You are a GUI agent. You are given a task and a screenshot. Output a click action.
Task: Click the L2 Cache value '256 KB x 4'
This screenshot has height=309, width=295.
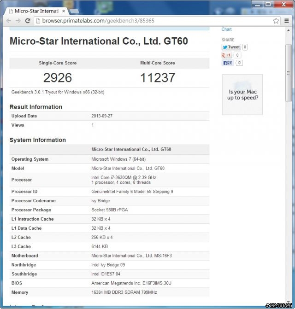point(102,238)
